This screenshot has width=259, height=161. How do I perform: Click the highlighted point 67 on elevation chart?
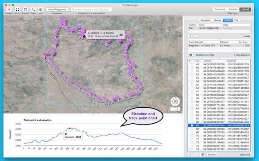70,128
